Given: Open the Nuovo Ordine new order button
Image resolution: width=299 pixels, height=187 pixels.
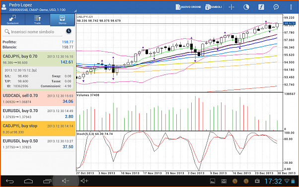Looking at the screenshot, I should pyautogui.click(x=188, y=7).
